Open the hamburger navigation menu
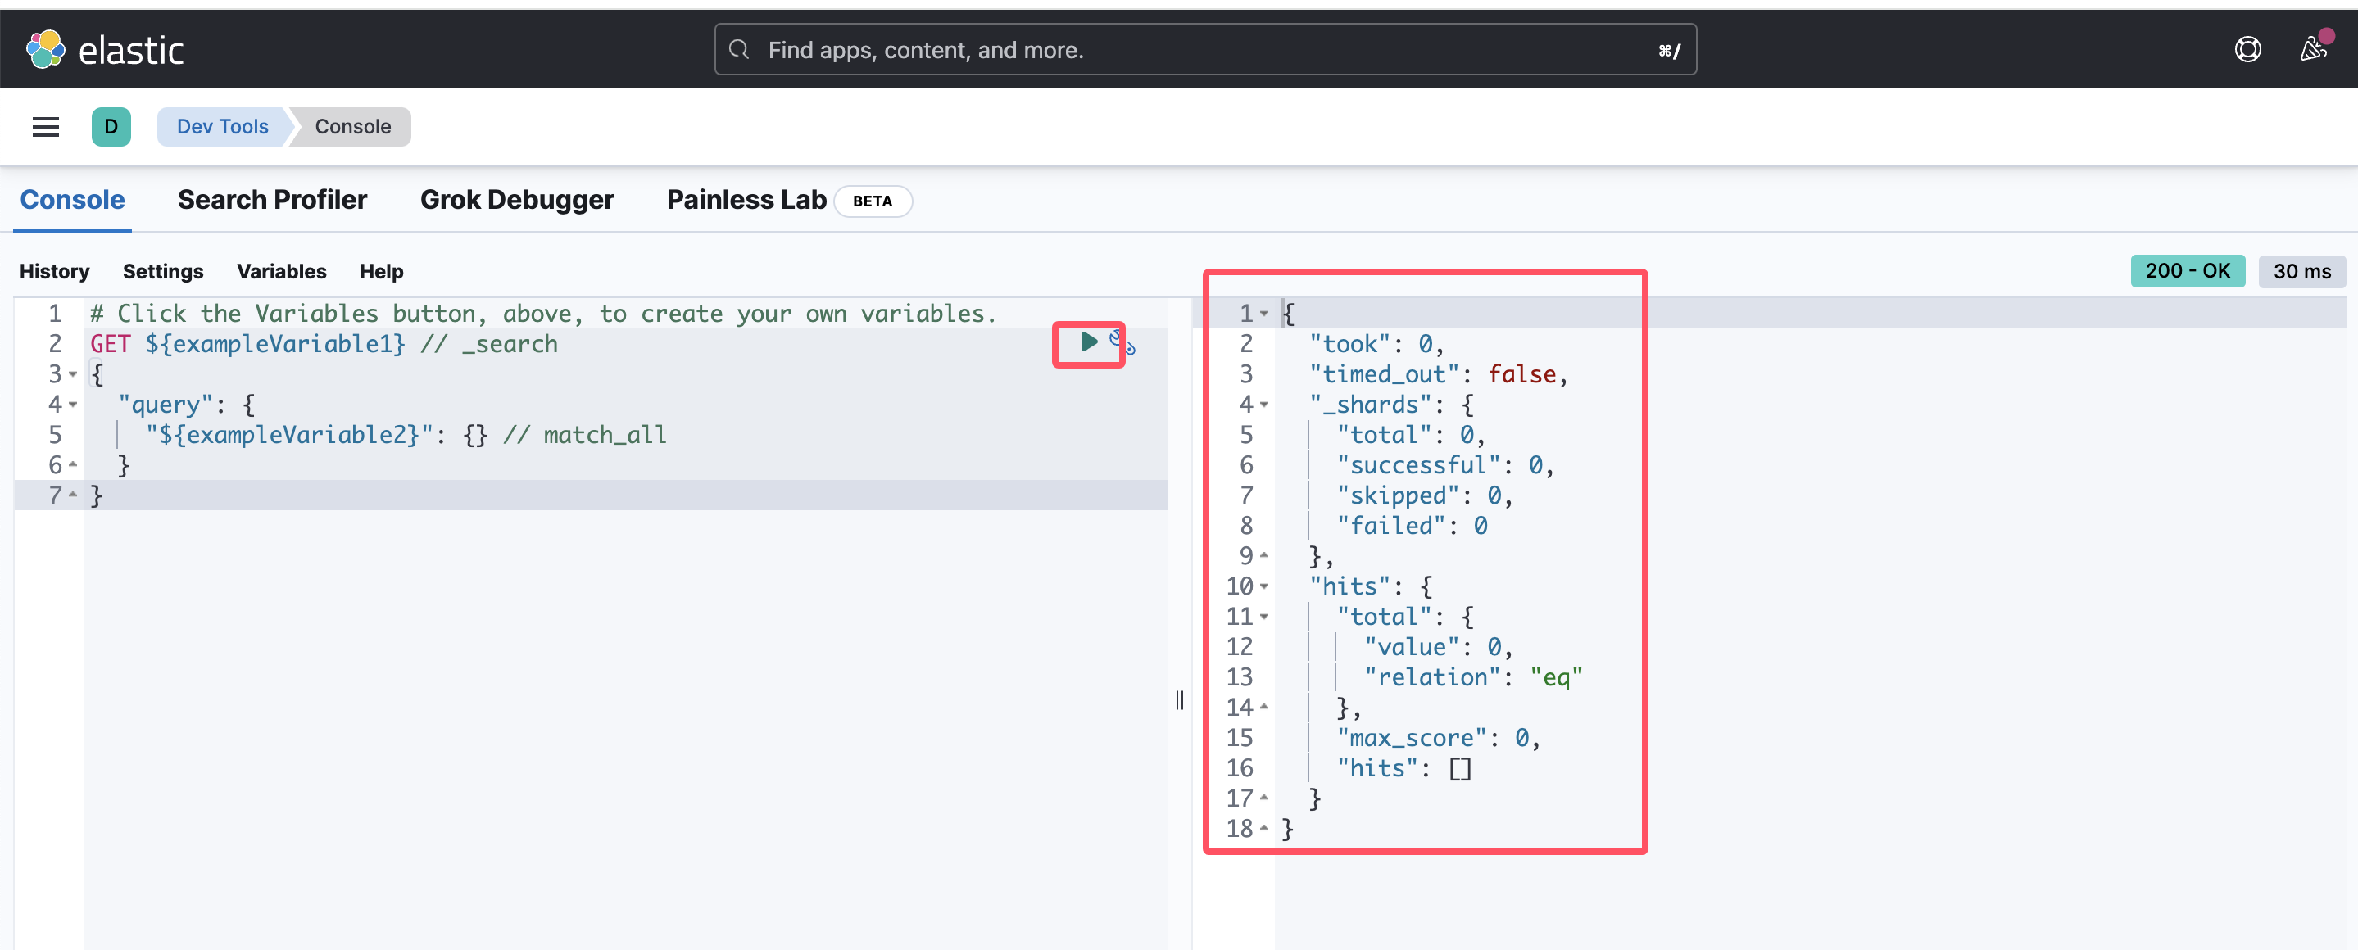 click(45, 126)
